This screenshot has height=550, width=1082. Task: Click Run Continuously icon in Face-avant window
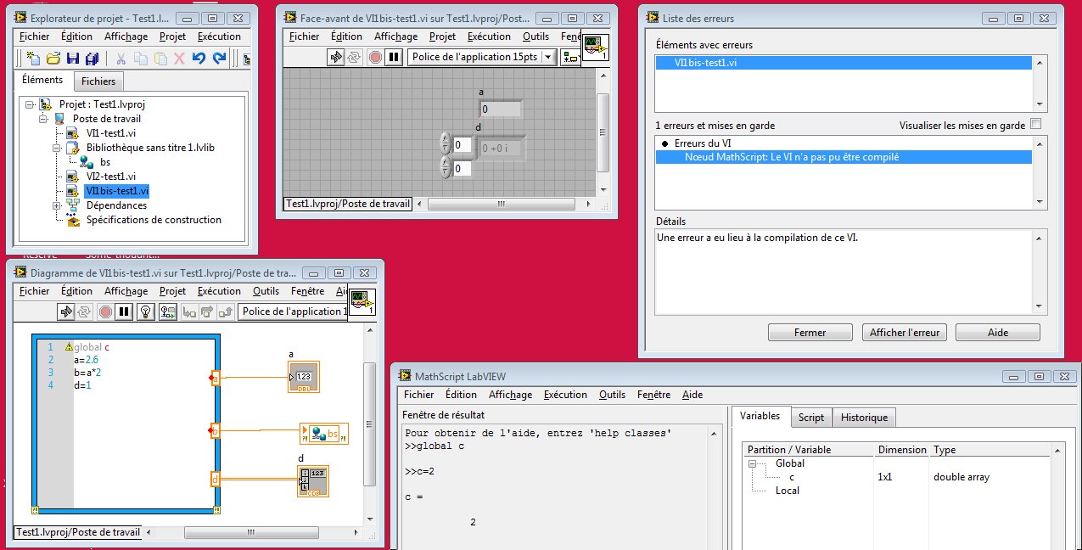356,57
